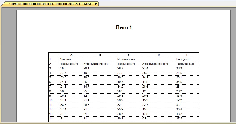Click the Лист1 sheet title

123,28
